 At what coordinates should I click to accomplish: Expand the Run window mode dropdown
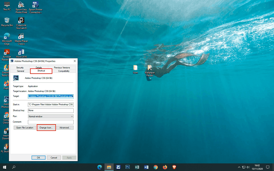[x=51, y=116]
